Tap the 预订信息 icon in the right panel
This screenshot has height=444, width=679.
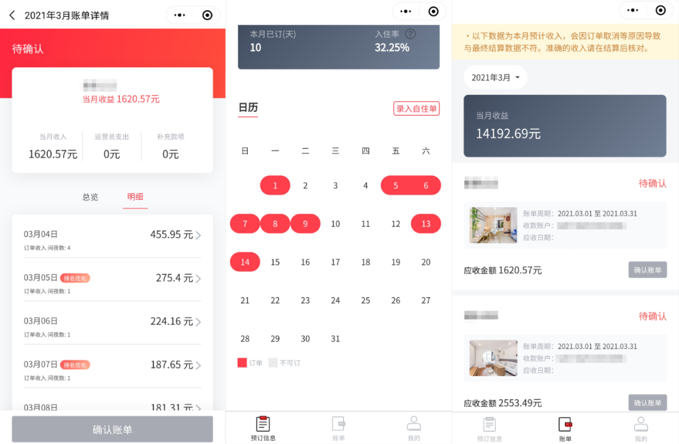(489, 425)
